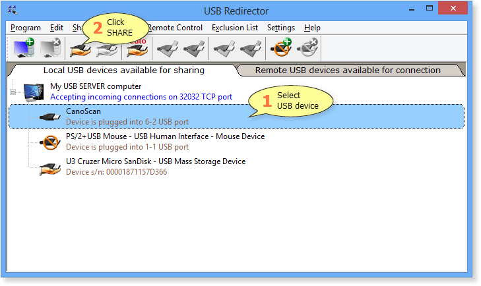This screenshot has height=286, width=481.
Task: Click the grayed remove exclusion icon
Action: (307, 47)
